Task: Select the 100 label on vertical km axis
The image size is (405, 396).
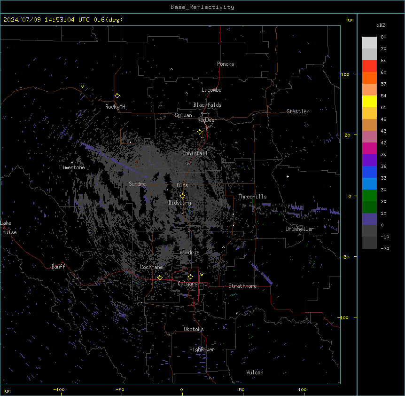Action: [345, 74]
